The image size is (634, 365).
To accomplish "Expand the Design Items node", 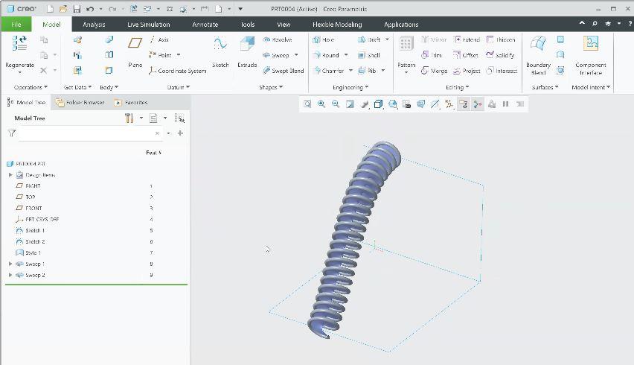I will [x=10, y=175].
